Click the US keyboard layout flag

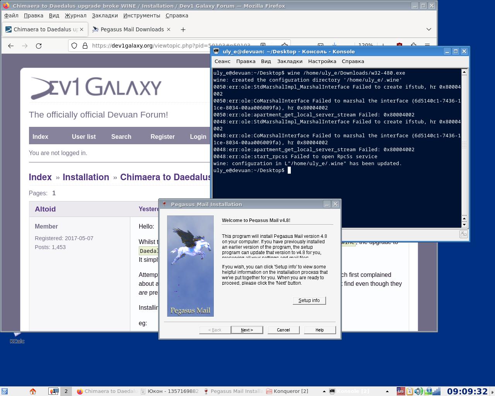[401, 391]
